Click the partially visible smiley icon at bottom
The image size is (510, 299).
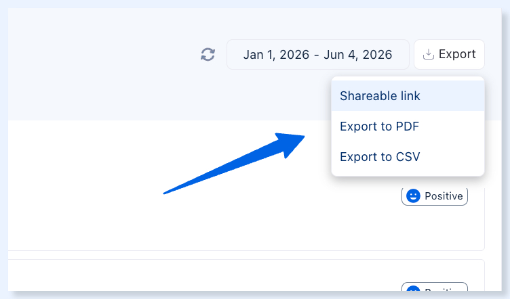(413, 288)
